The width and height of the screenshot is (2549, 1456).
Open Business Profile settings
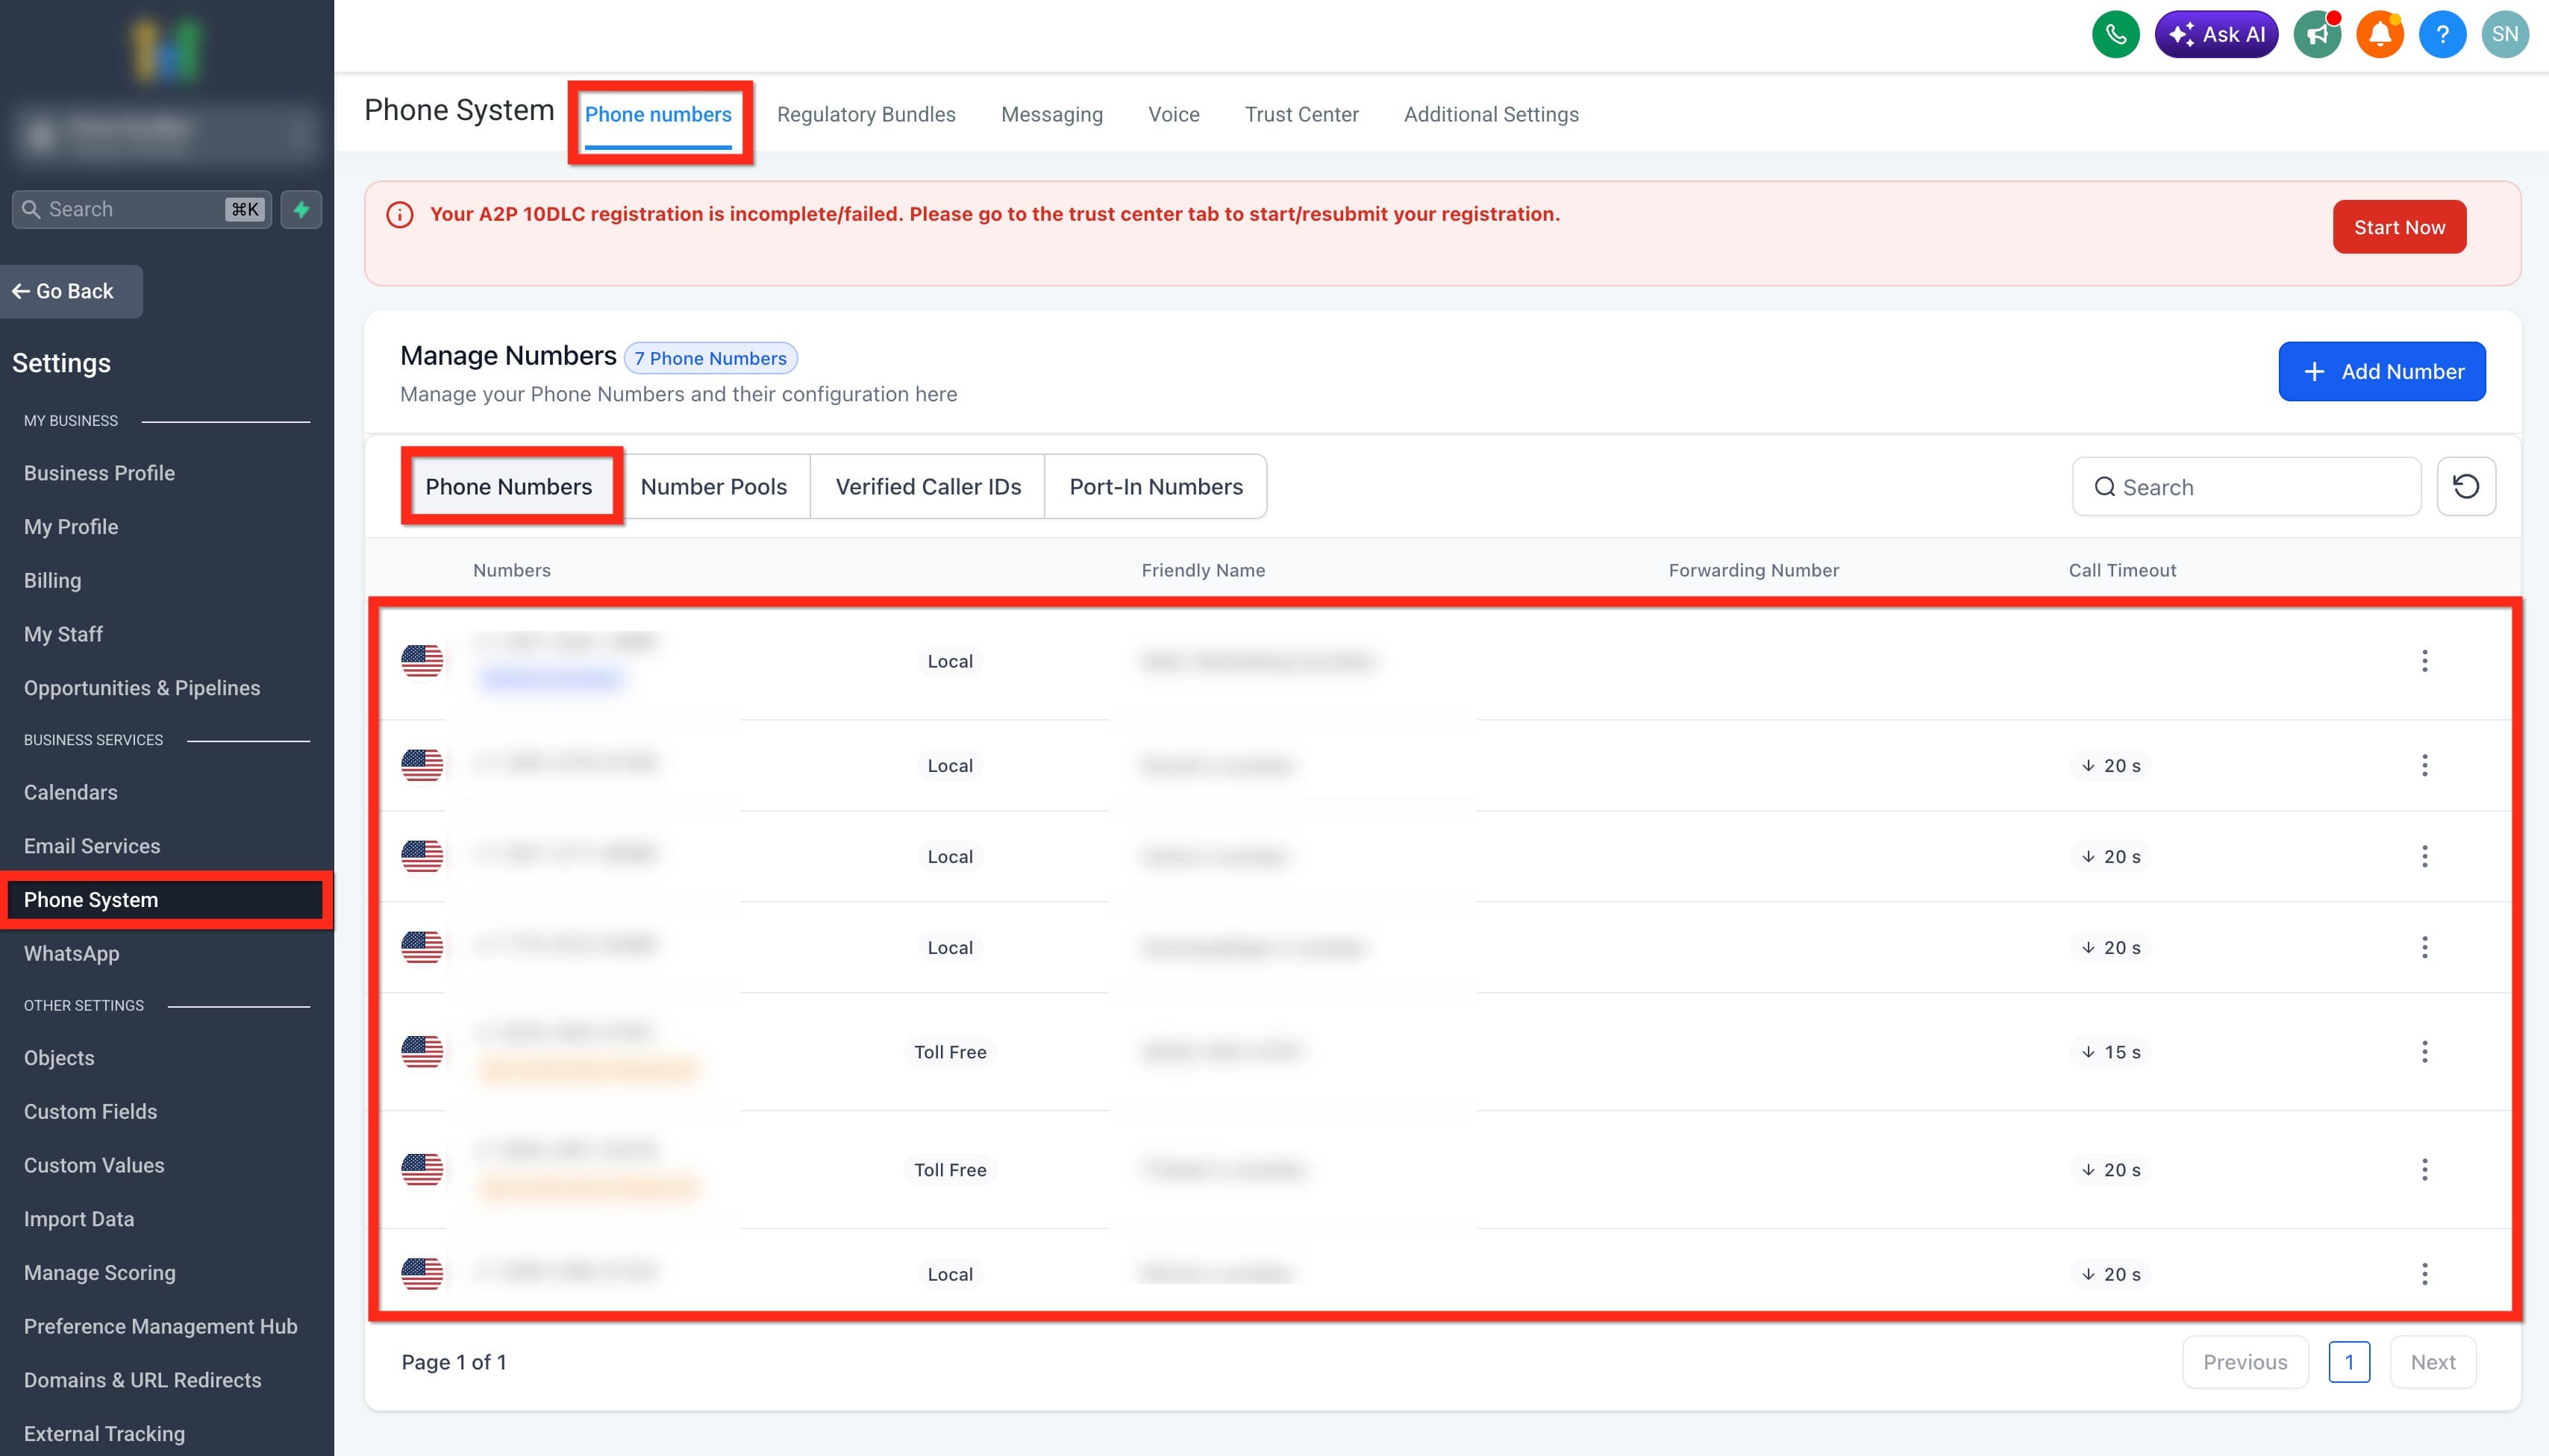pos(99,473)
